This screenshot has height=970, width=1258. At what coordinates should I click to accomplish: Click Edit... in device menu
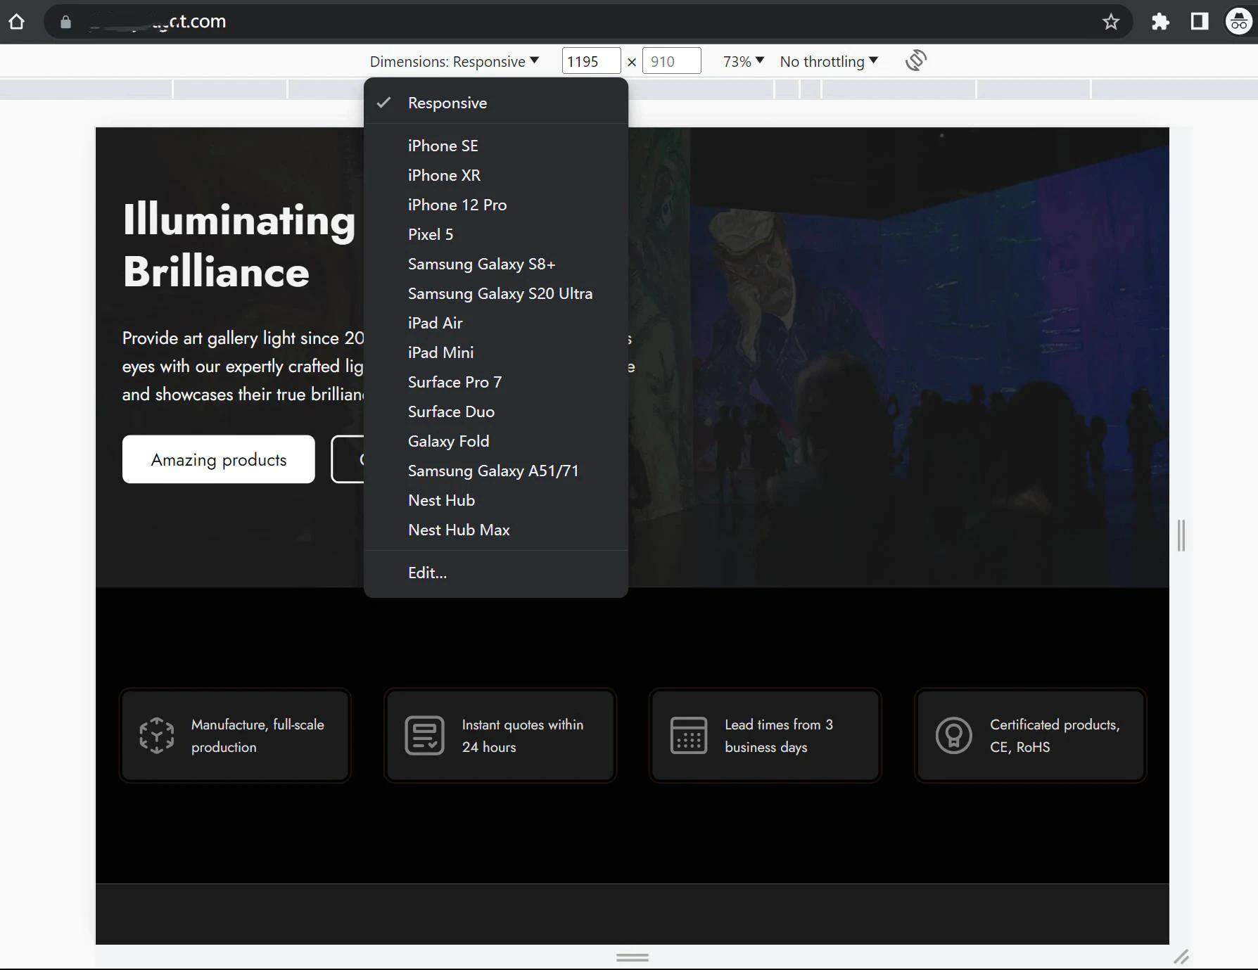point(427,573)
